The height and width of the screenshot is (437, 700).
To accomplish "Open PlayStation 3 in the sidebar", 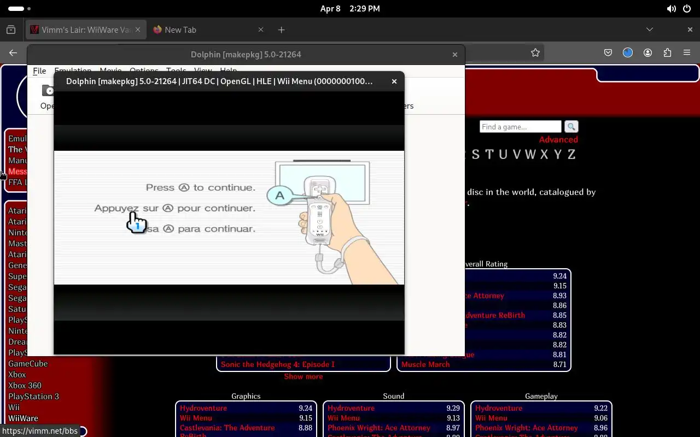I will coord(33,397).
